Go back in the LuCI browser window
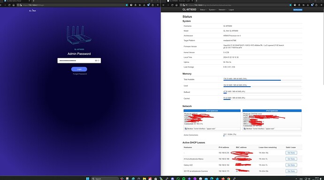 (163, 5)
